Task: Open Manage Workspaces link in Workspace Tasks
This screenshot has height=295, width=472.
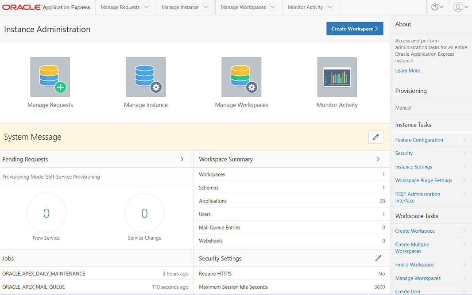Action: pyautogui.click(x=418, y=278)
